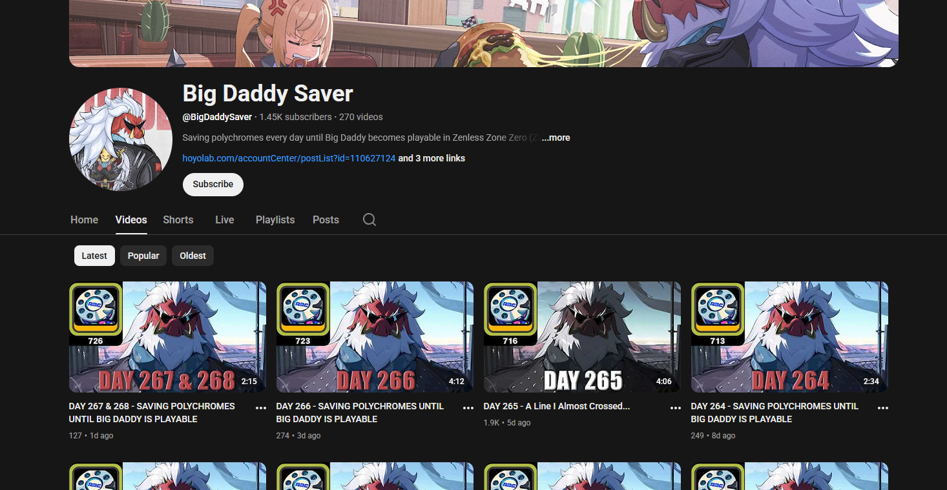
Task: Click '274 • 3d ago' video stats
Action: (298, 436)
